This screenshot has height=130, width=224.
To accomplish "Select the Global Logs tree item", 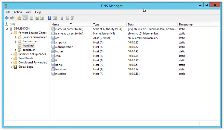I will (x=25, y=67).
